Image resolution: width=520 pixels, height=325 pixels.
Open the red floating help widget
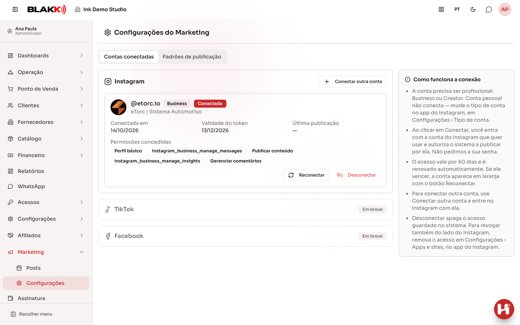(504, 309)
